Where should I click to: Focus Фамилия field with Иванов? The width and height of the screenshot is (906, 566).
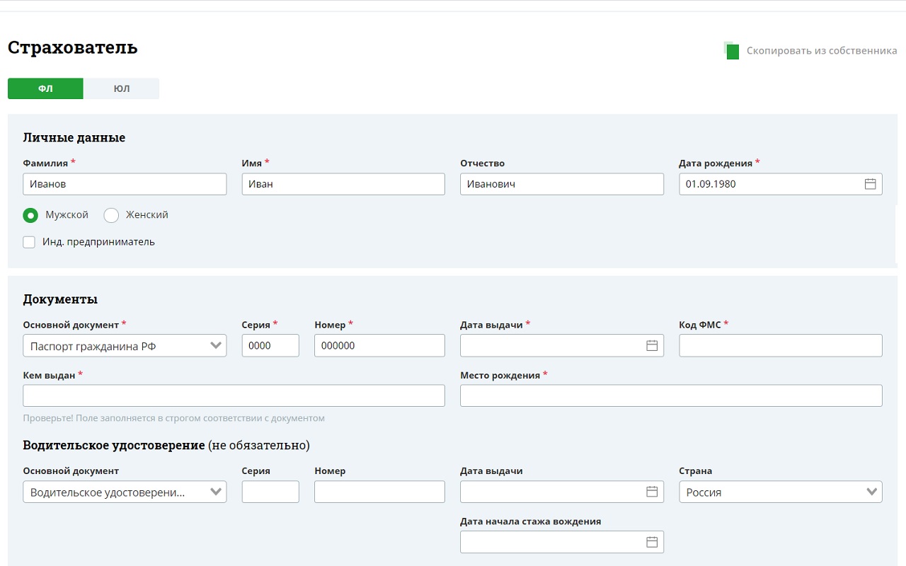(125, 184)
